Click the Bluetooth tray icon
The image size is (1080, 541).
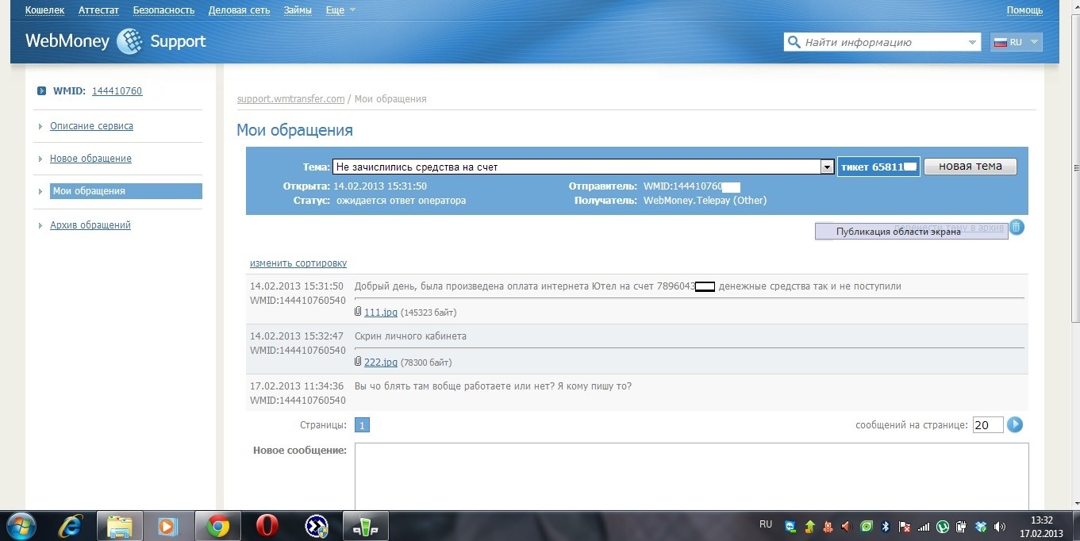885,526
